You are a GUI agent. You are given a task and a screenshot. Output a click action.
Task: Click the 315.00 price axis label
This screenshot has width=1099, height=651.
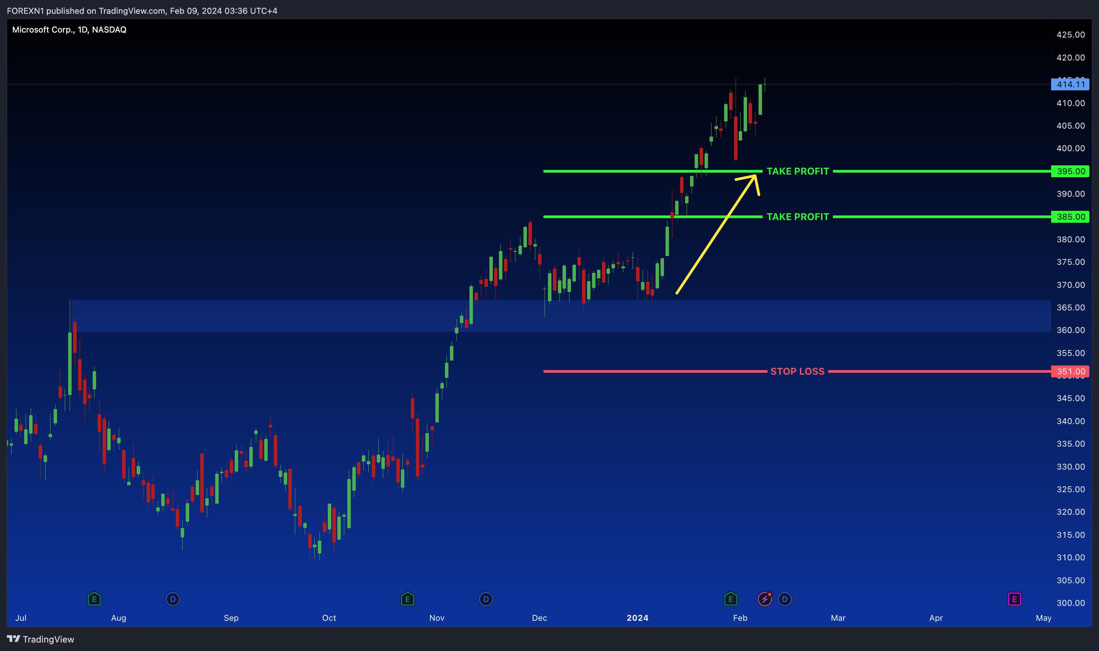(1070, 535)
